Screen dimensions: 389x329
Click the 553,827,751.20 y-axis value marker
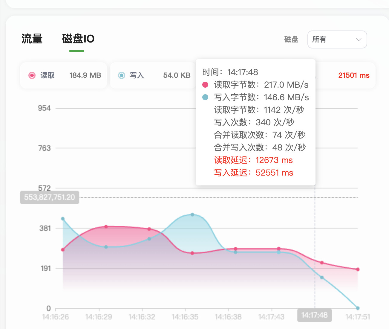point(50,197)
